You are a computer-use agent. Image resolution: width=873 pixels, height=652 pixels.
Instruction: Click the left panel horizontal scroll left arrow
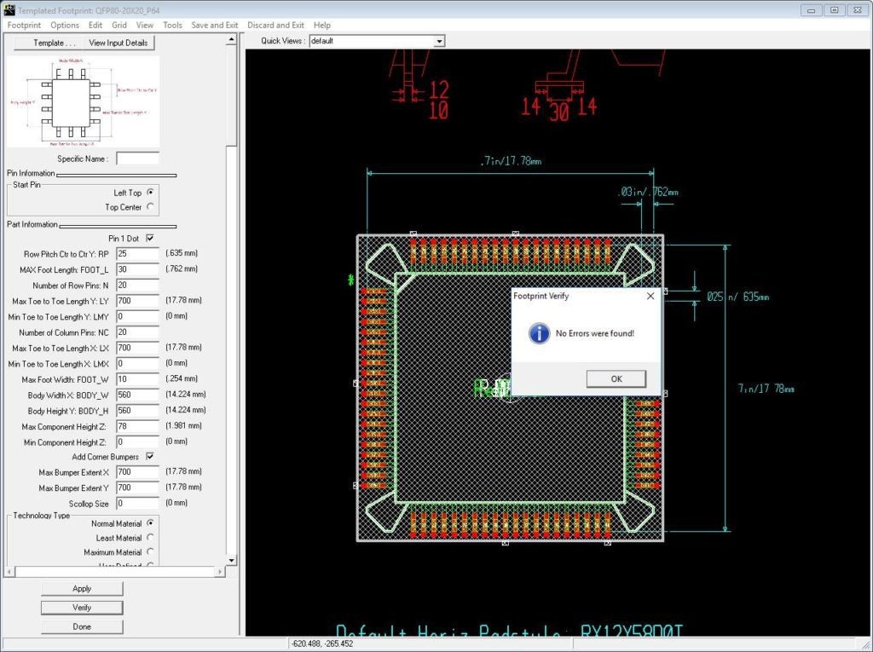pyautogui.click(x=10, y=571)
